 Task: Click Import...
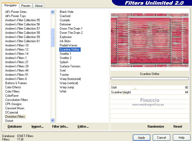coord(37,126)
